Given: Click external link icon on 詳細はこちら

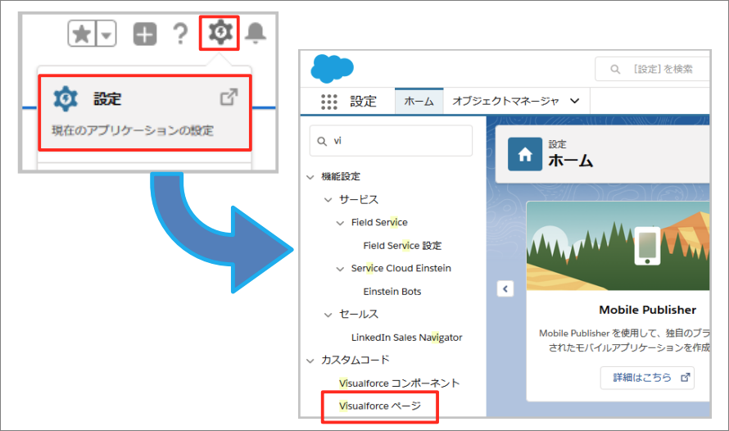Looking at the screenshot, I should click(x=686, y=378).
